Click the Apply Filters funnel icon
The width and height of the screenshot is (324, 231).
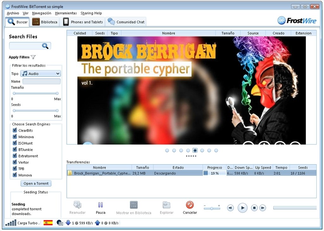pos(33,57)
